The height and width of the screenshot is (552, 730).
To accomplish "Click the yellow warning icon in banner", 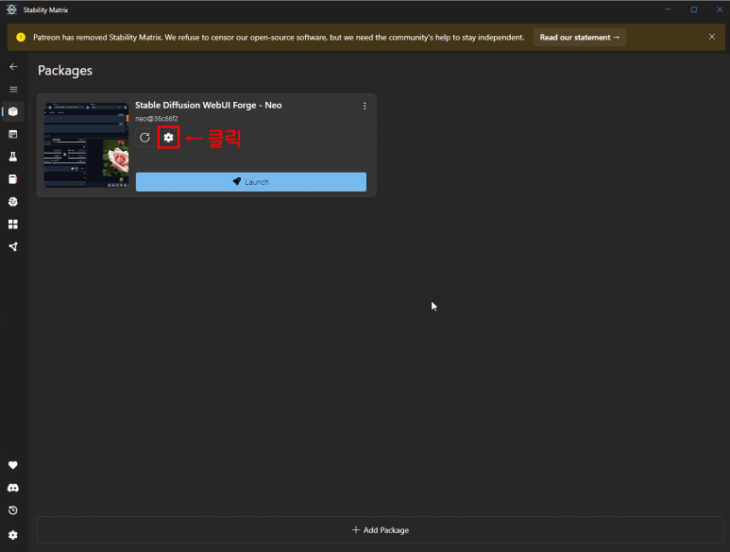I will (21, 37).
